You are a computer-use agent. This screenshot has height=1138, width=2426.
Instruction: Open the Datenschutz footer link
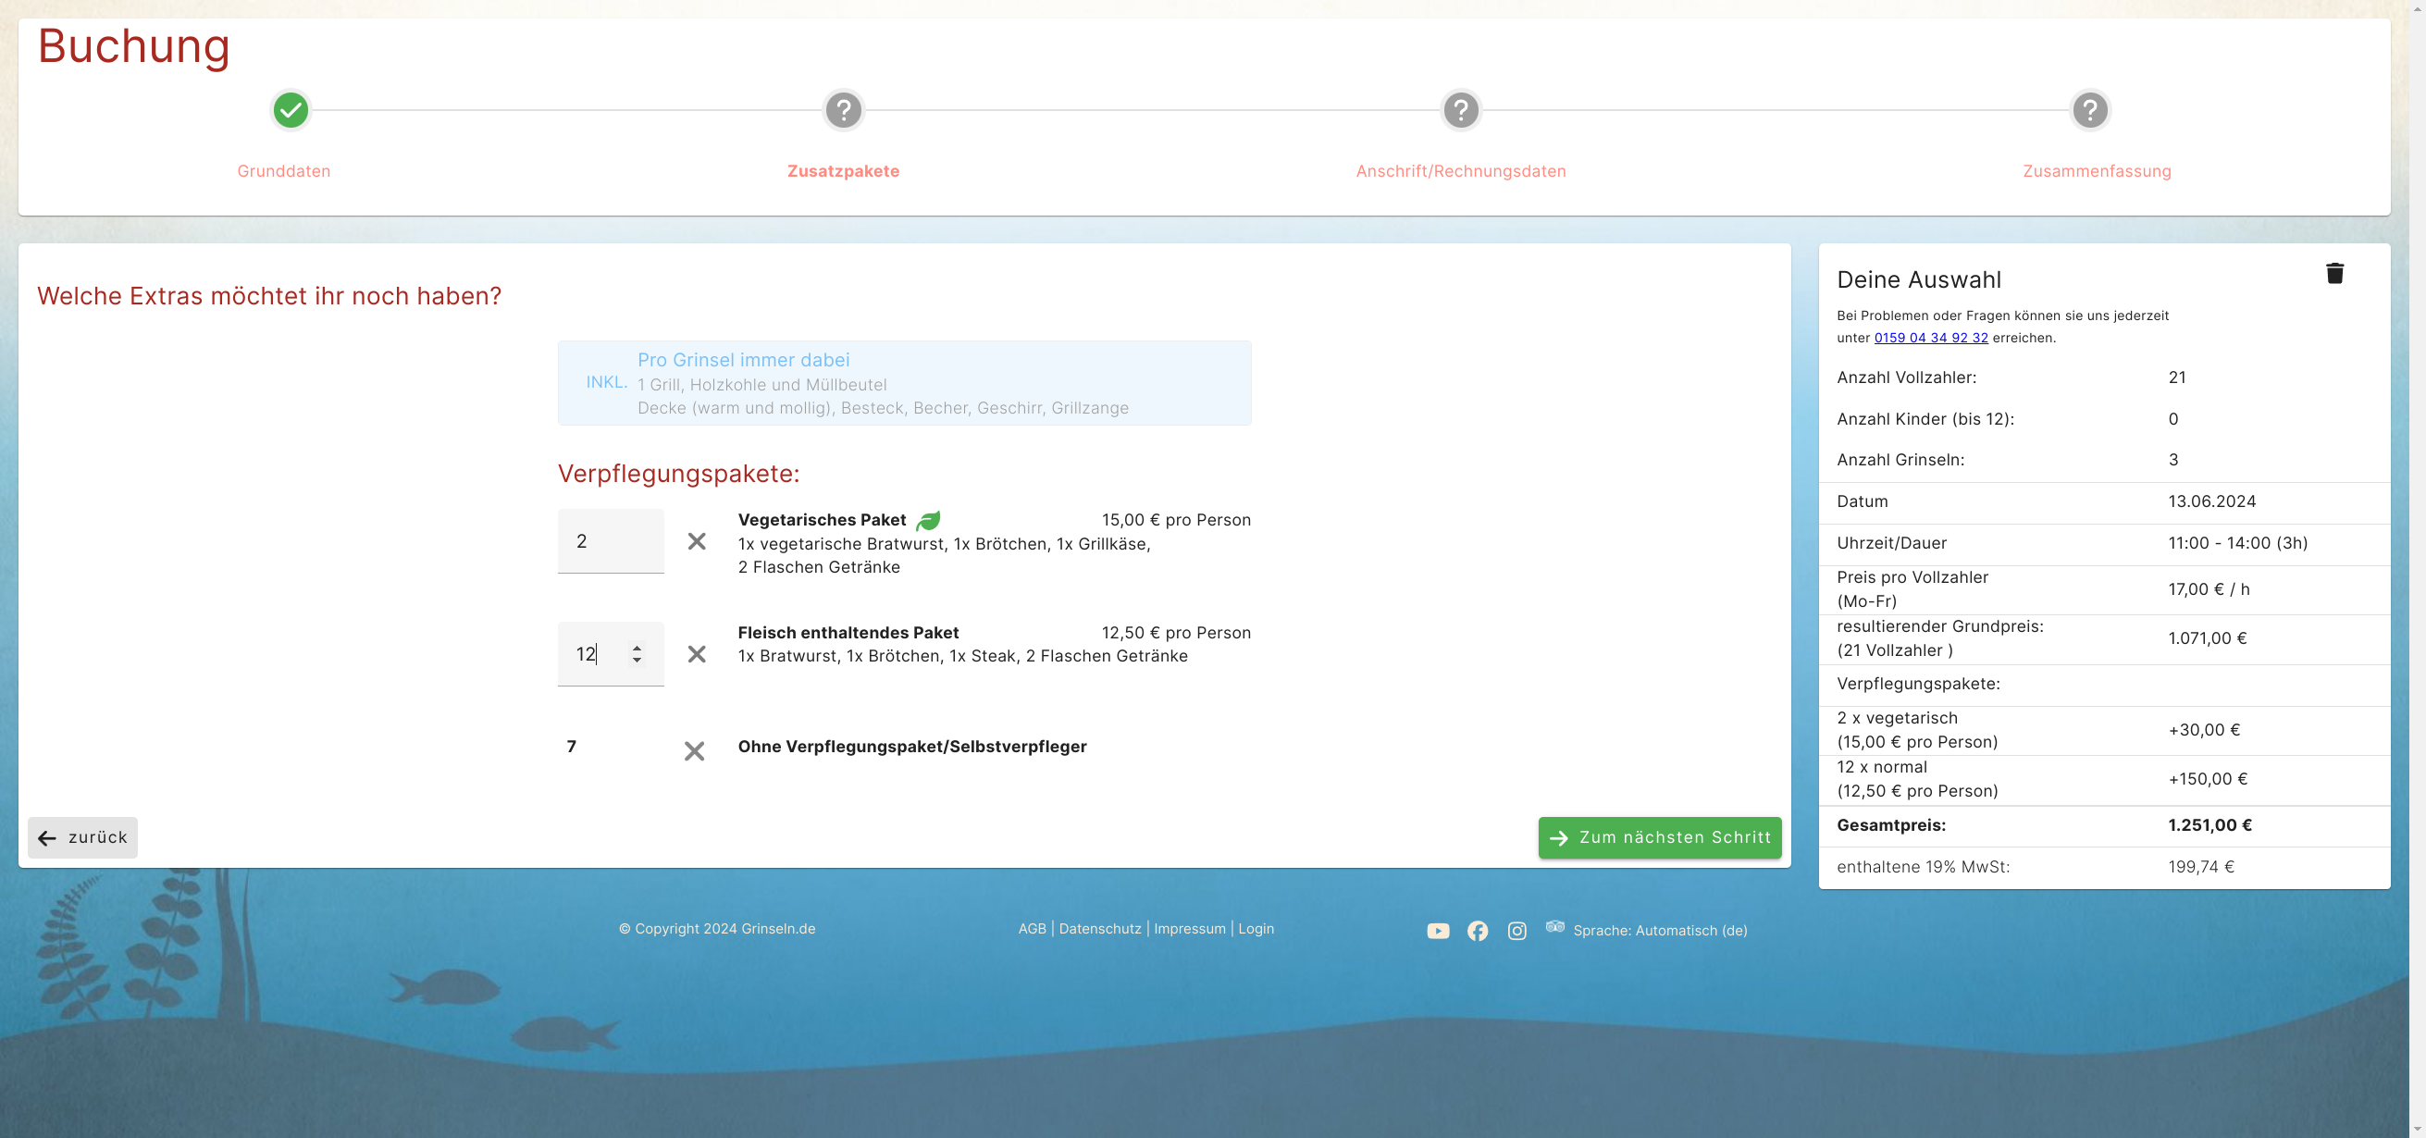1099,928
